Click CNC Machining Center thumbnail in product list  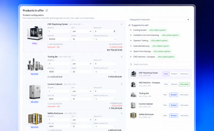(x=133, y=74)
